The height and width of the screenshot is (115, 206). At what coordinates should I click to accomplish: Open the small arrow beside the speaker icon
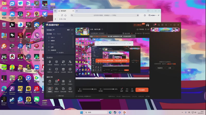[102, 89]
